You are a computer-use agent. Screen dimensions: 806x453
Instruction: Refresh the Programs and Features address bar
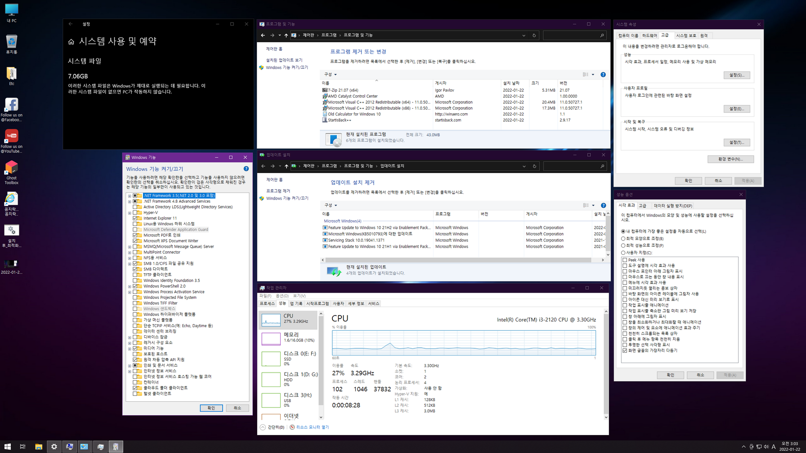[x=534, y=35]
